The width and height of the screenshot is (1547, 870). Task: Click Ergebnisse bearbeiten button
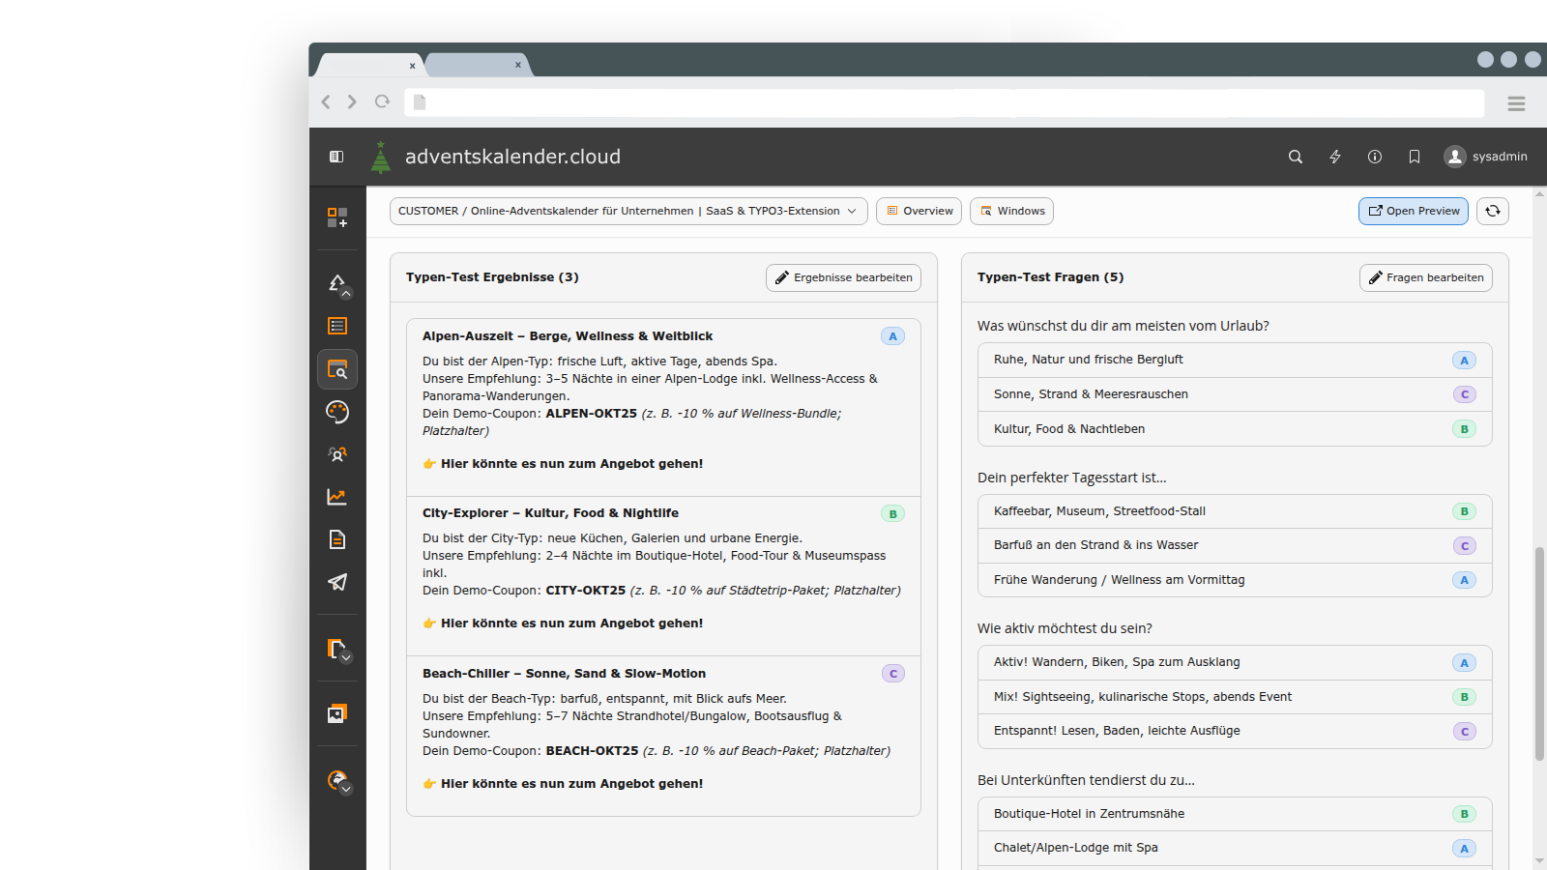click(843, 277)
